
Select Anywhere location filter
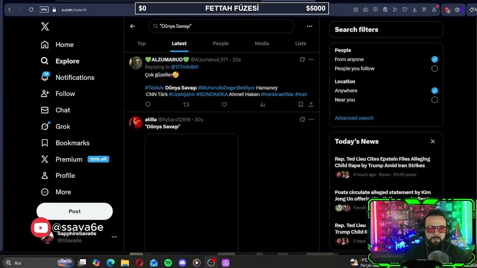[435, 90]
